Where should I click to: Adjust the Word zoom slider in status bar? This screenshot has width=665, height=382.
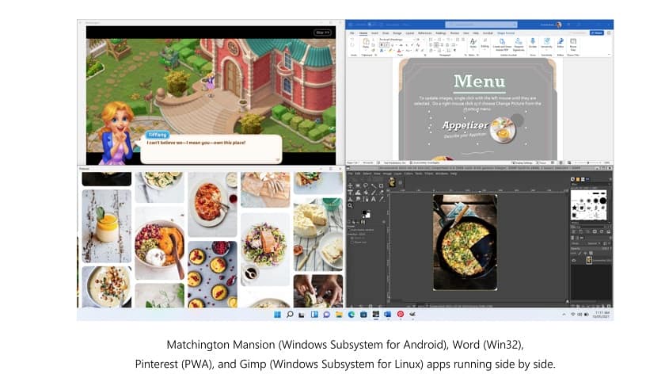[x=587, y=162]
